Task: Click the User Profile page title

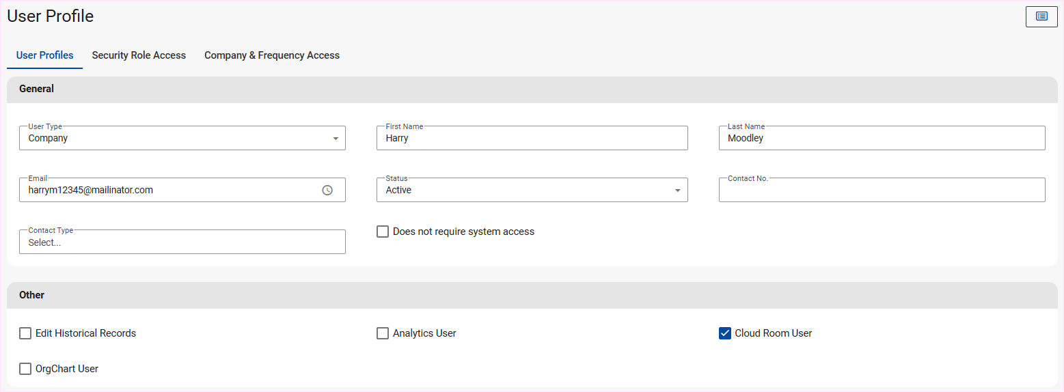Action: click(x=51, y=16)
